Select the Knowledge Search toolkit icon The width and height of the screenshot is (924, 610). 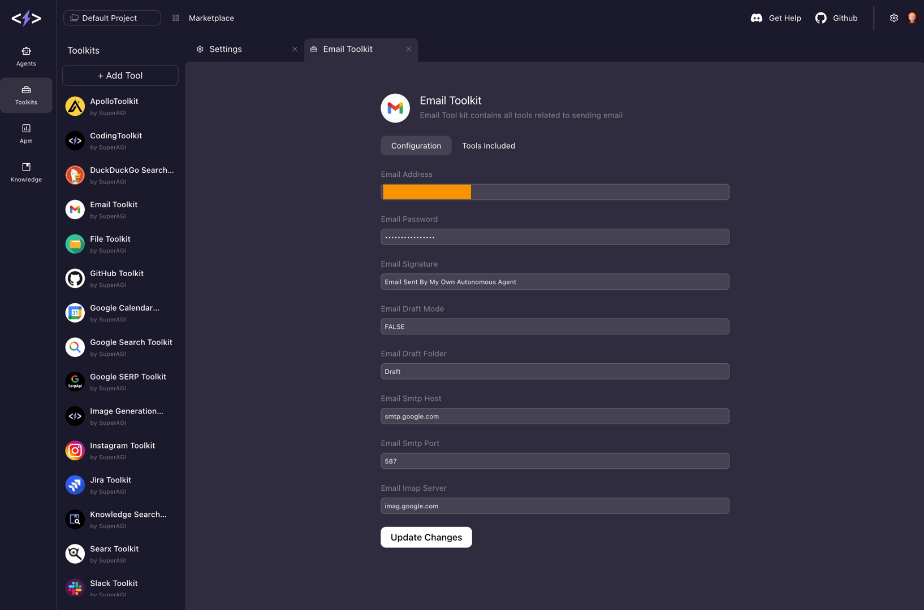click(75, 520)
